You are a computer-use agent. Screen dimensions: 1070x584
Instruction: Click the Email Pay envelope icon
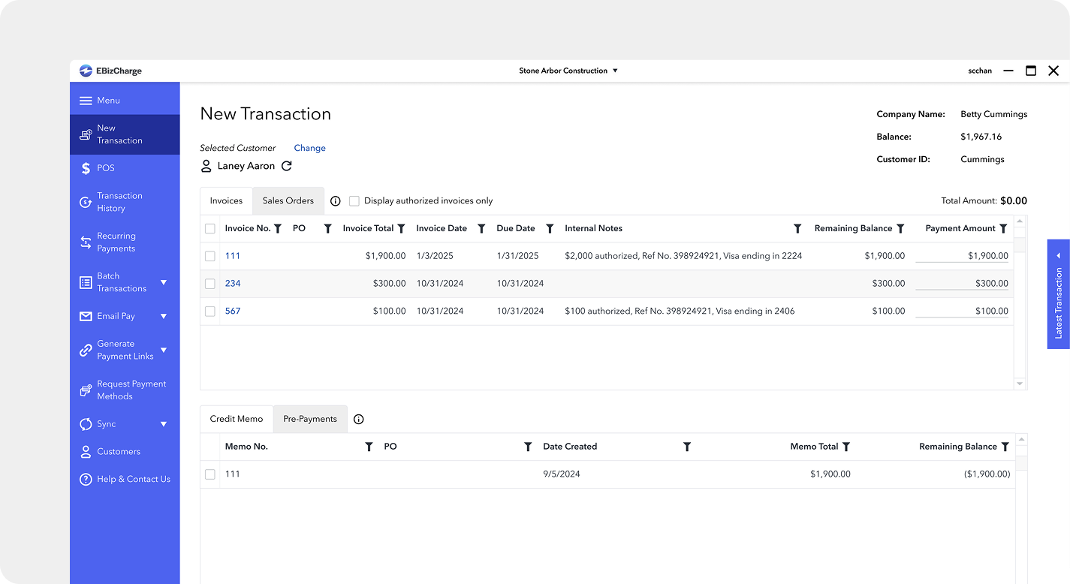tap(86, 317)
